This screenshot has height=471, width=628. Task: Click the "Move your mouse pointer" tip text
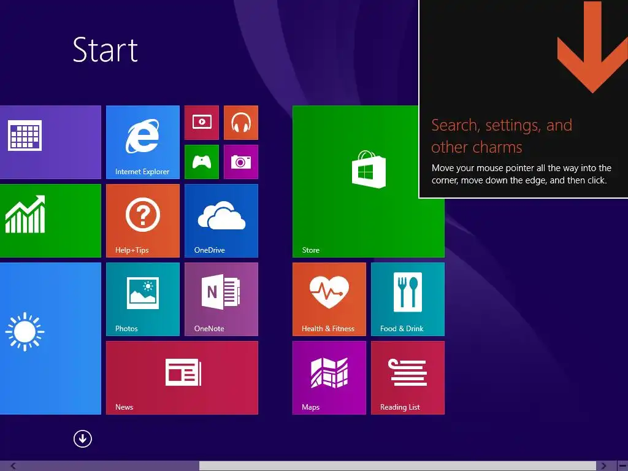click(521, 174)
